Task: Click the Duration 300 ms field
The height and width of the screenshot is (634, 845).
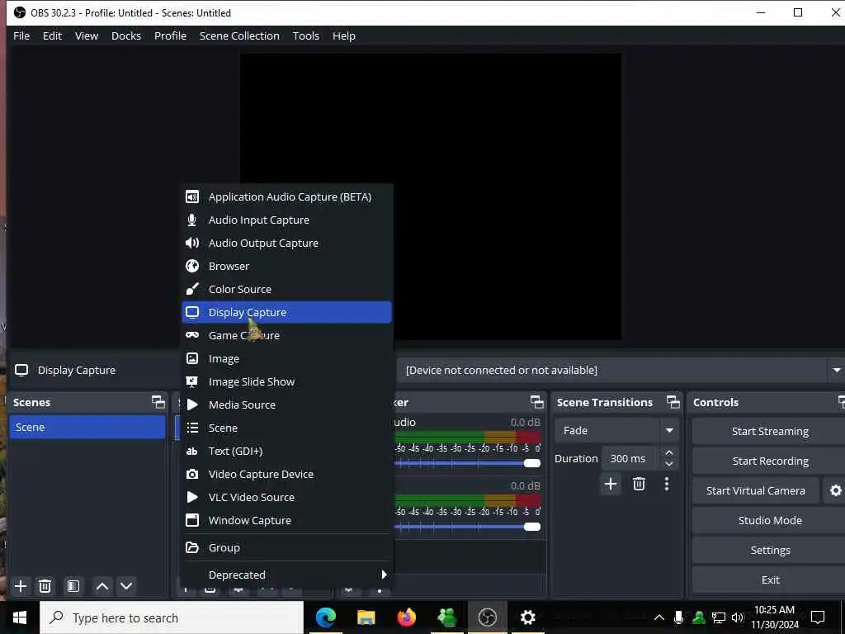Action: point(630,458)
